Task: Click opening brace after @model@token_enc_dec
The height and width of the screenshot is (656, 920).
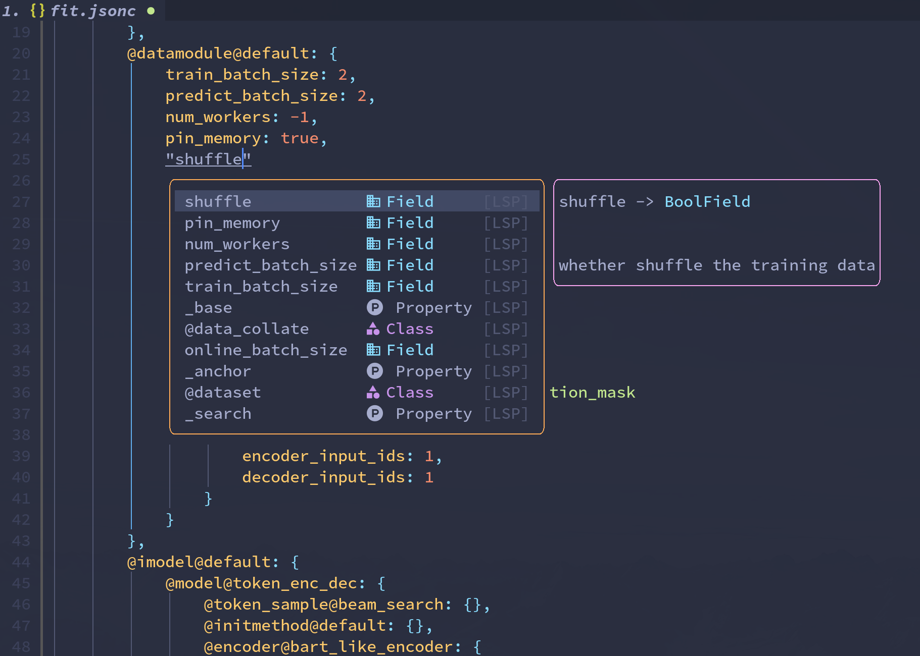Action: click(x=381, y=583)
